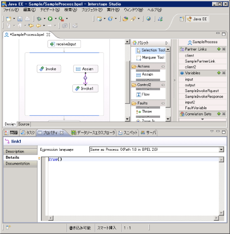
Task: Delete Variable with X icon
Action: coord(224,73)
